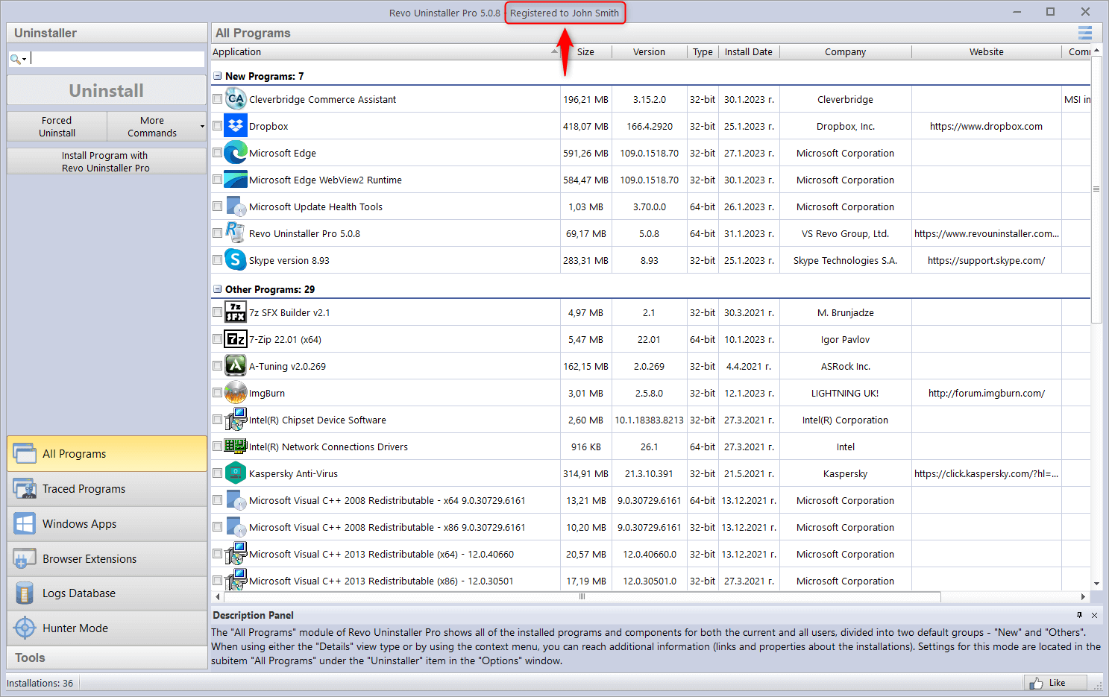
Task: Collapse the New Programs group
Action: (x=218, y=76)
